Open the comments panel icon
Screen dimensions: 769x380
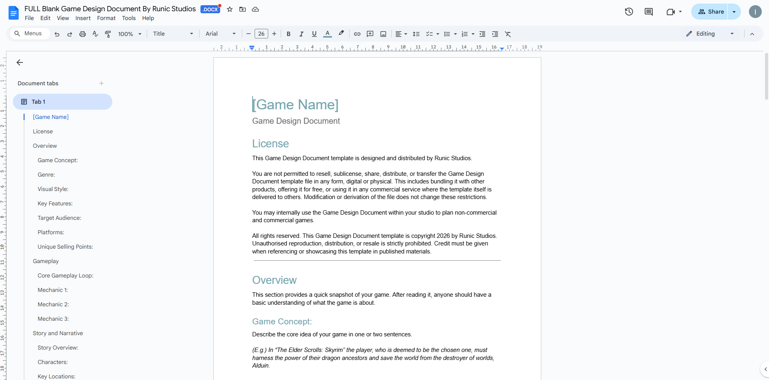(x=649, y=12)
